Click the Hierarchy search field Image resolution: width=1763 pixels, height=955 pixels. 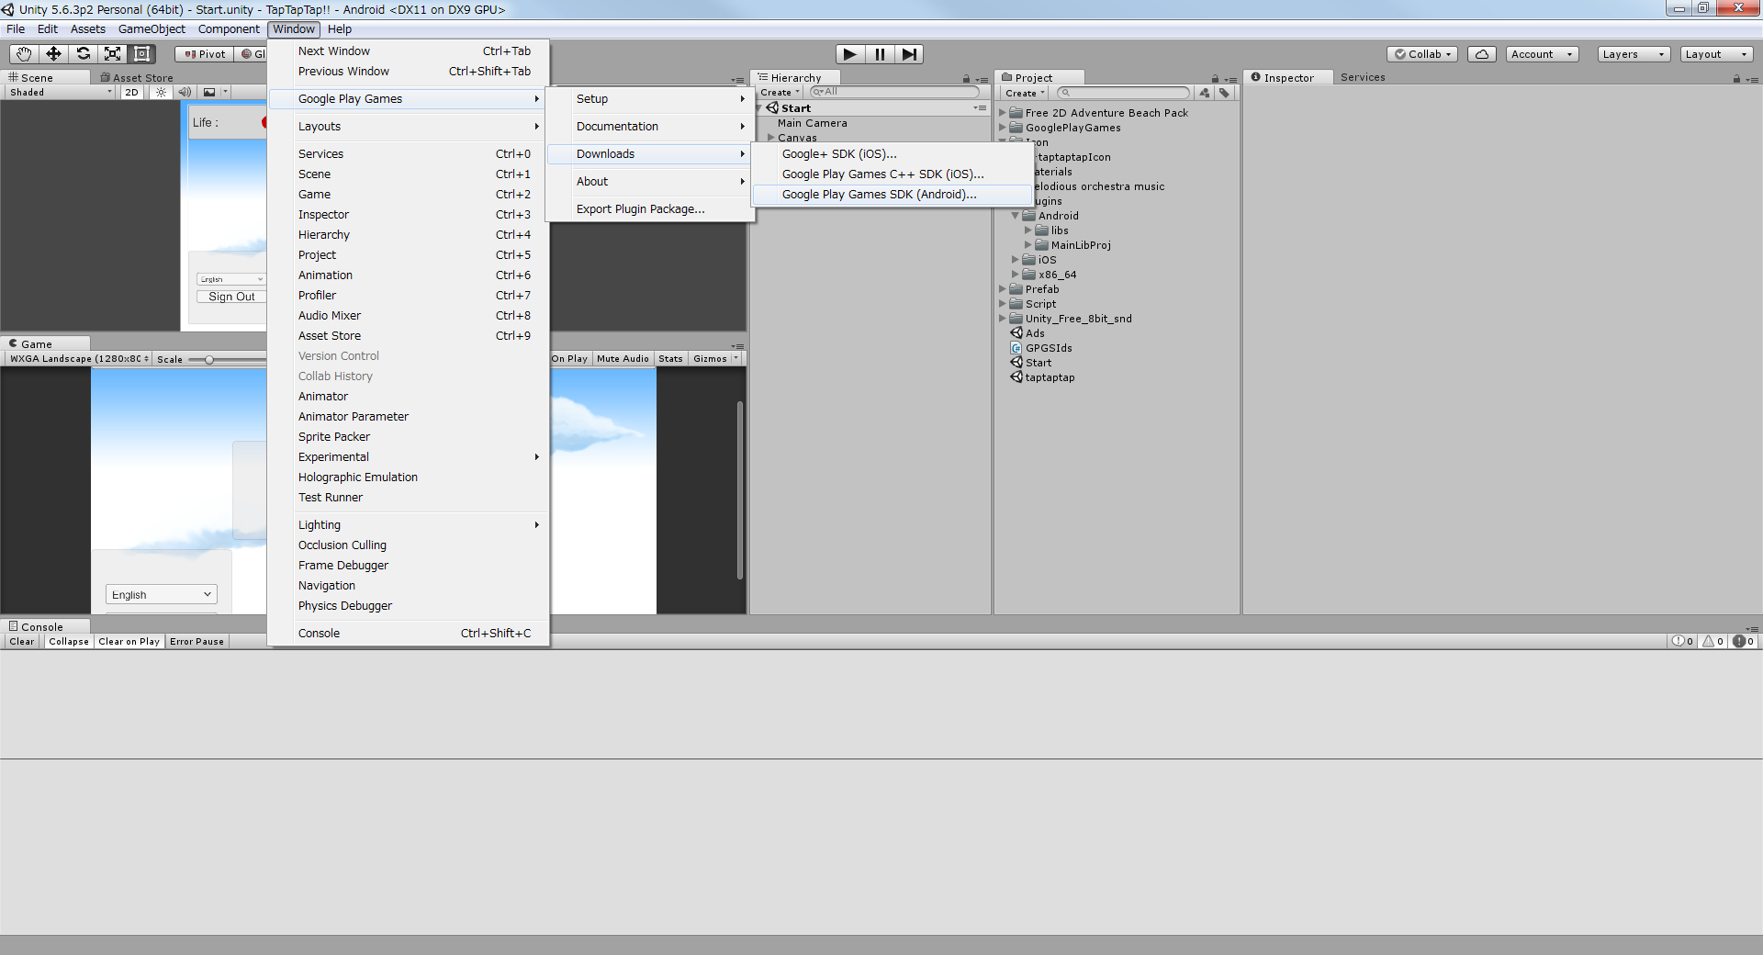894,92
